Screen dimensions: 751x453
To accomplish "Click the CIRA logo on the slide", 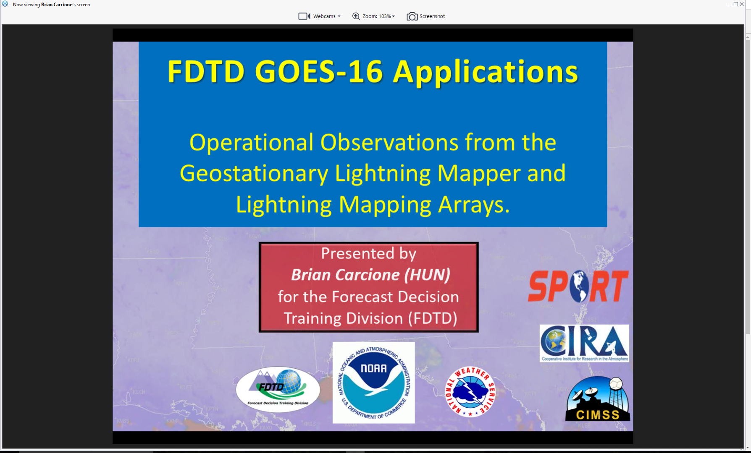I will click(x=584, y=343).
